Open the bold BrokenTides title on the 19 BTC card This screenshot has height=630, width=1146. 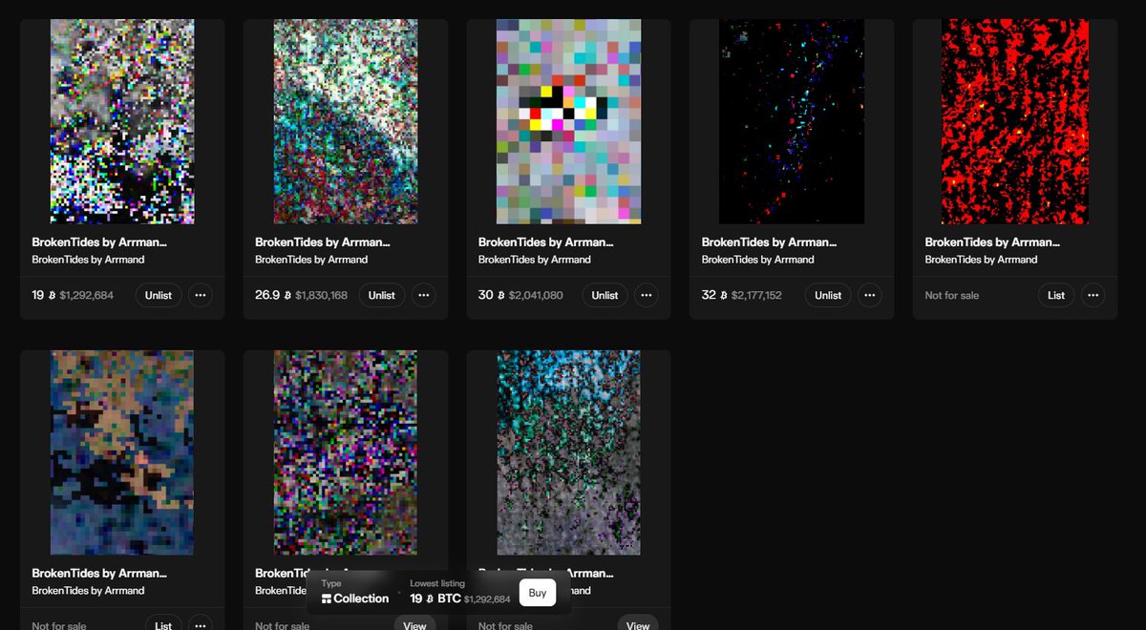99,242
